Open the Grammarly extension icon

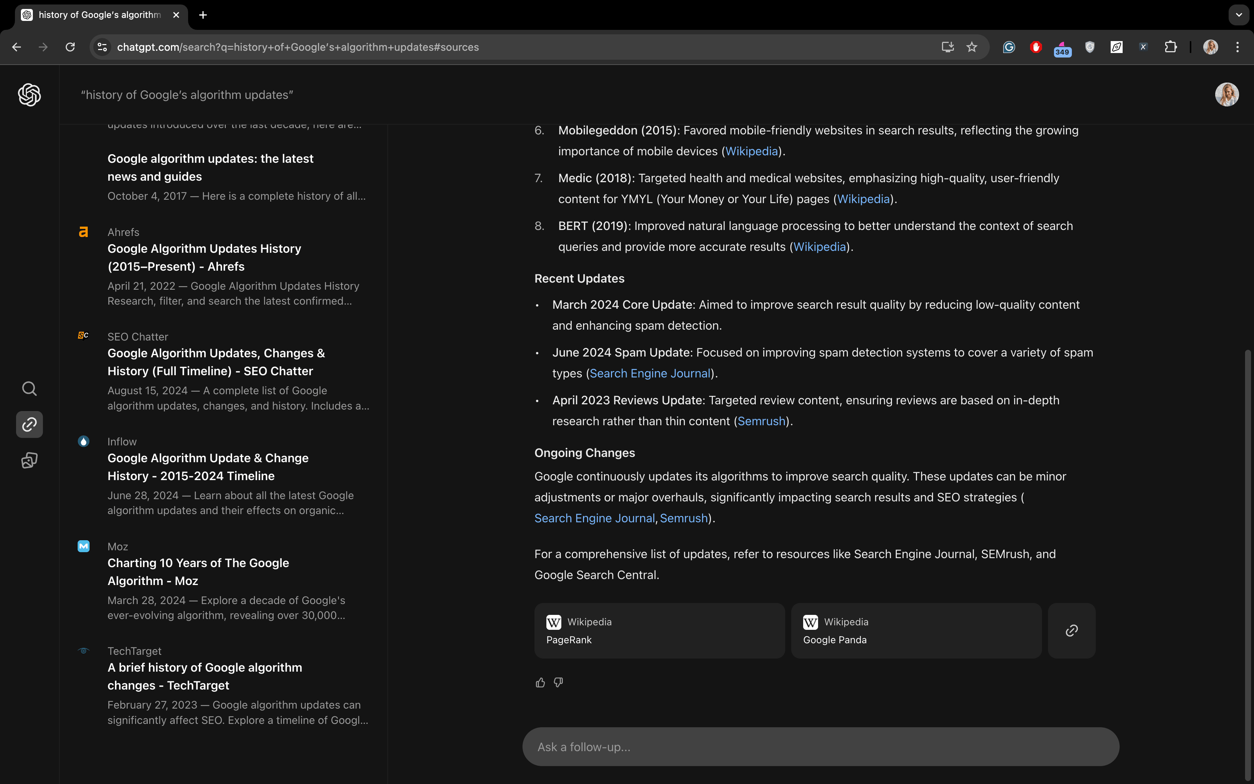tap(1009, 47)
